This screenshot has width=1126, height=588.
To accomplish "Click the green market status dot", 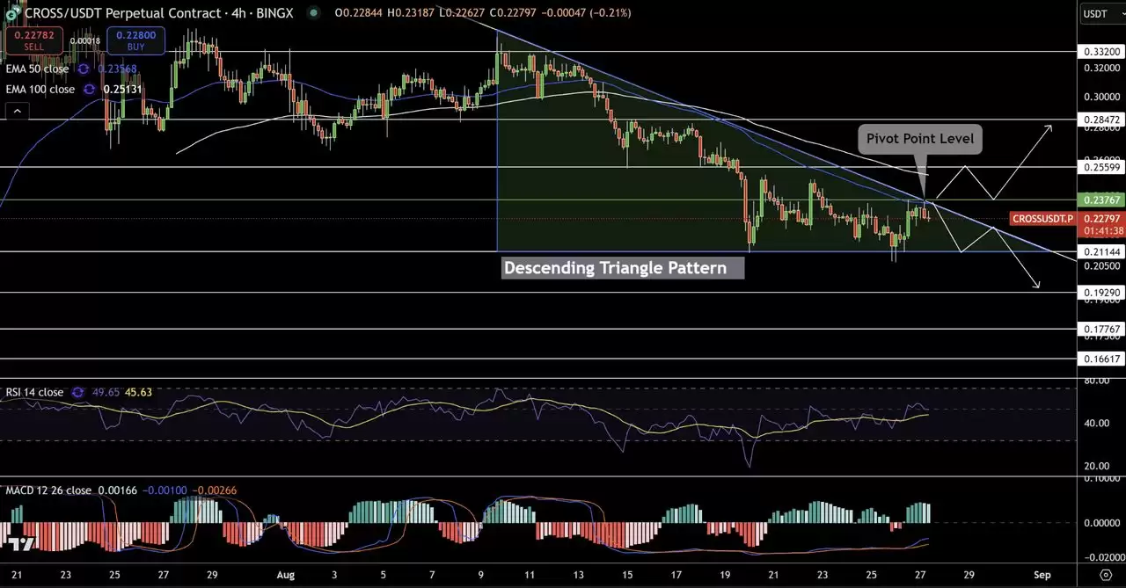I will 314,13.
